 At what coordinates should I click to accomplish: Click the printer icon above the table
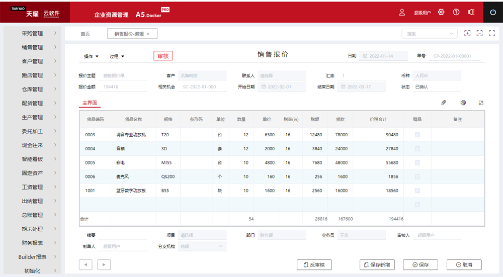[463, 103]
